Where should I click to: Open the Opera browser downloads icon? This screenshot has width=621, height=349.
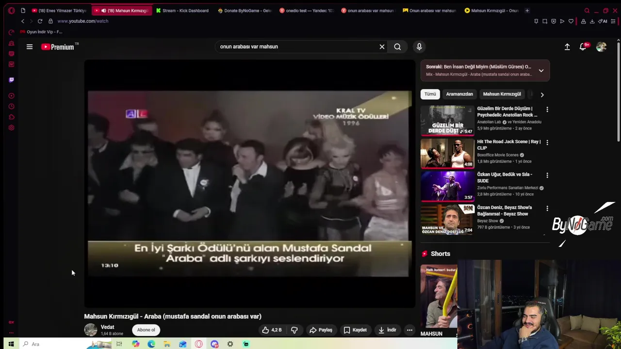coord(592,21)
